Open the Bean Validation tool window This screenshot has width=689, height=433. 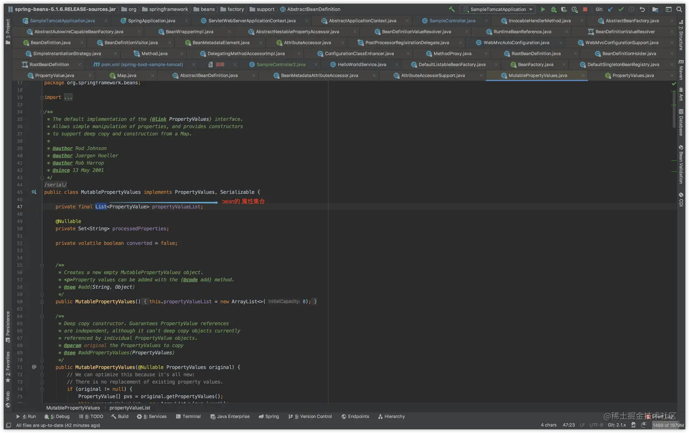point(681,164)
